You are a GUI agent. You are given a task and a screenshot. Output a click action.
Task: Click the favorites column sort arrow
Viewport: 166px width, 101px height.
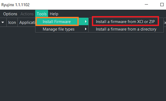pos(3,23)
